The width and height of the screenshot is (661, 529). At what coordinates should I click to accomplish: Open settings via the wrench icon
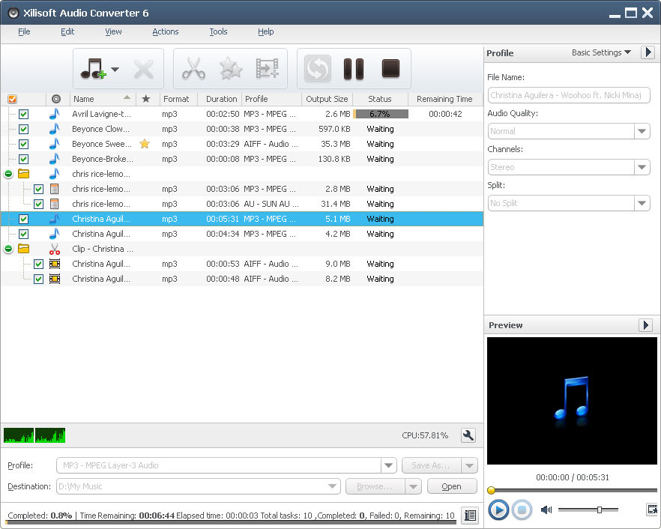click(x=468, y=435)
